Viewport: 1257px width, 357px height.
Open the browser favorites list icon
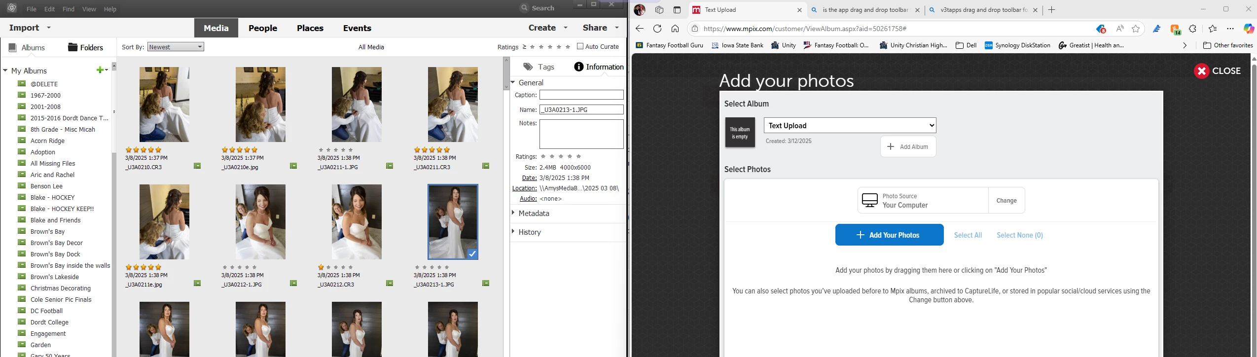point(1213,29)
